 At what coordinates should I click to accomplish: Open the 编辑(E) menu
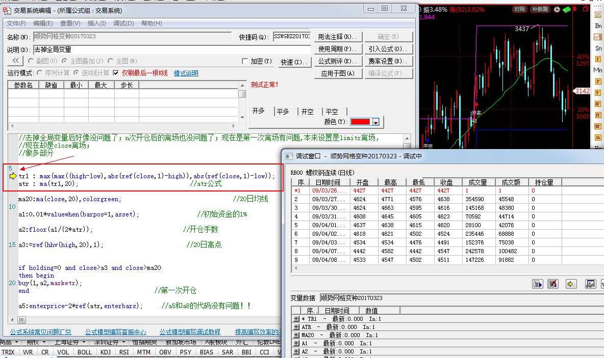[43, 23]
